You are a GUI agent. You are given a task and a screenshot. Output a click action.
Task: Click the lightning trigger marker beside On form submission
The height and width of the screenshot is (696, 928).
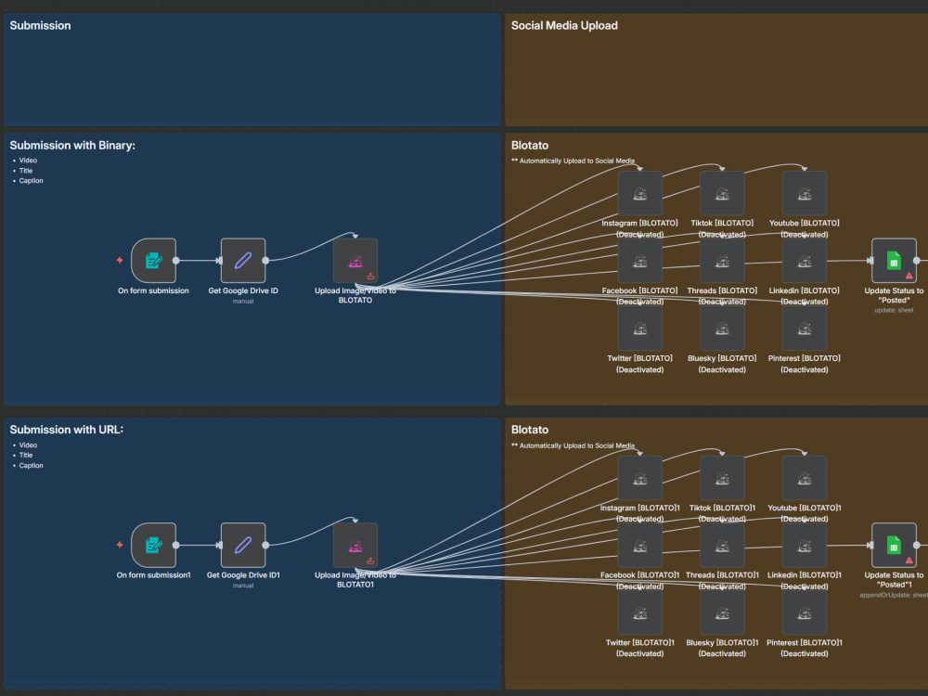pyautogui.click(x=120, y=260)
